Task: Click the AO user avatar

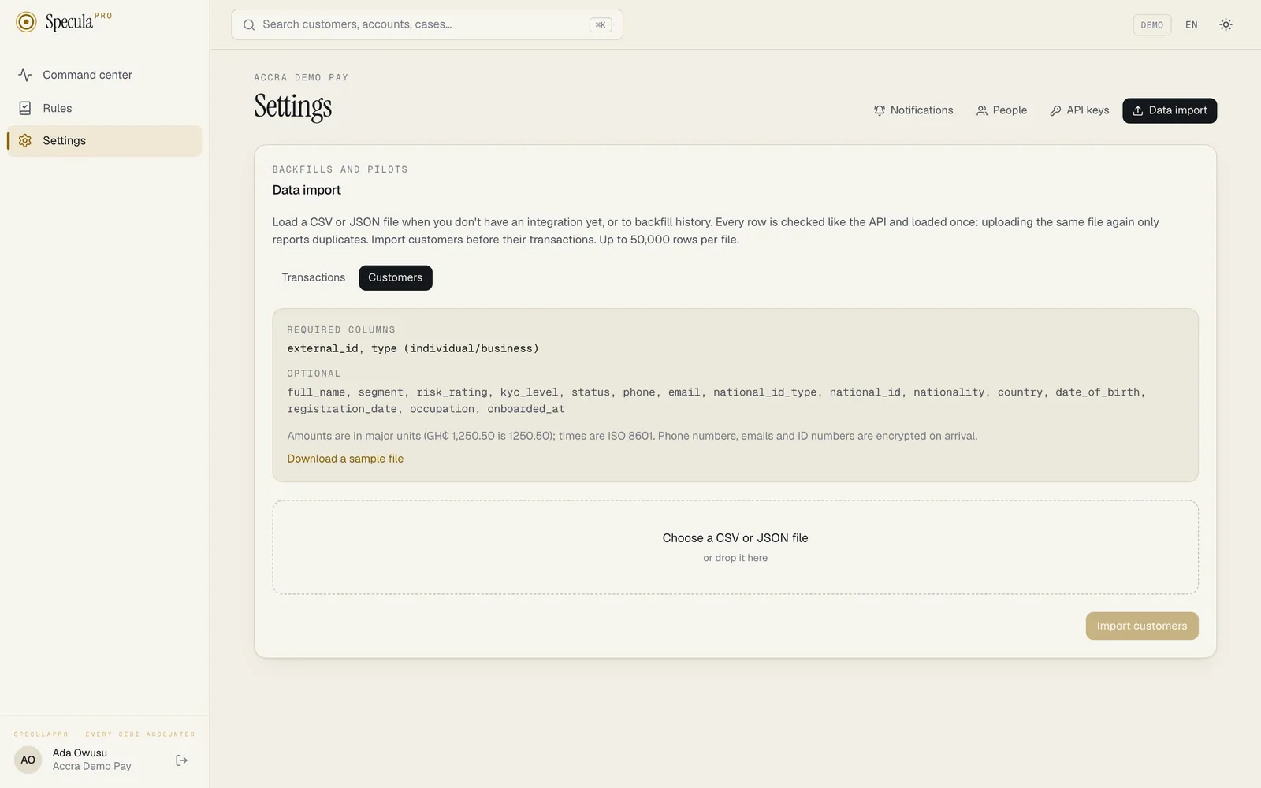Action: tap(28, 760)
